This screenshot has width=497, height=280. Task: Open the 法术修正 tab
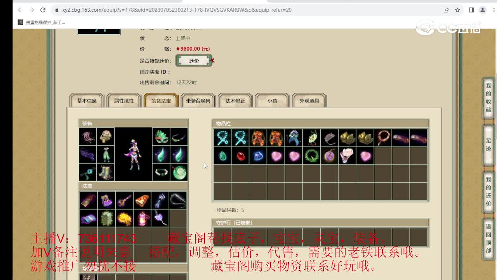[235, 100]
